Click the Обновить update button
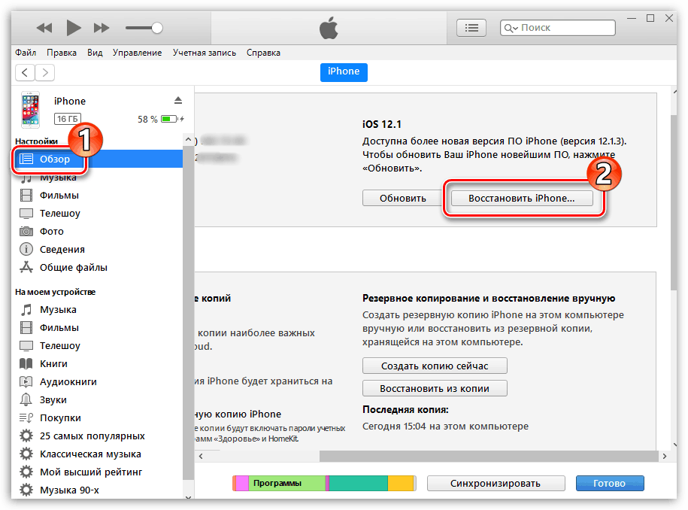 point(402,199)
